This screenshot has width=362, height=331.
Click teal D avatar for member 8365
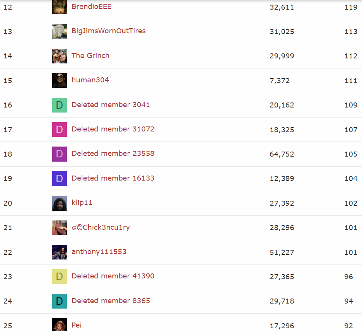tap(59, 301)
